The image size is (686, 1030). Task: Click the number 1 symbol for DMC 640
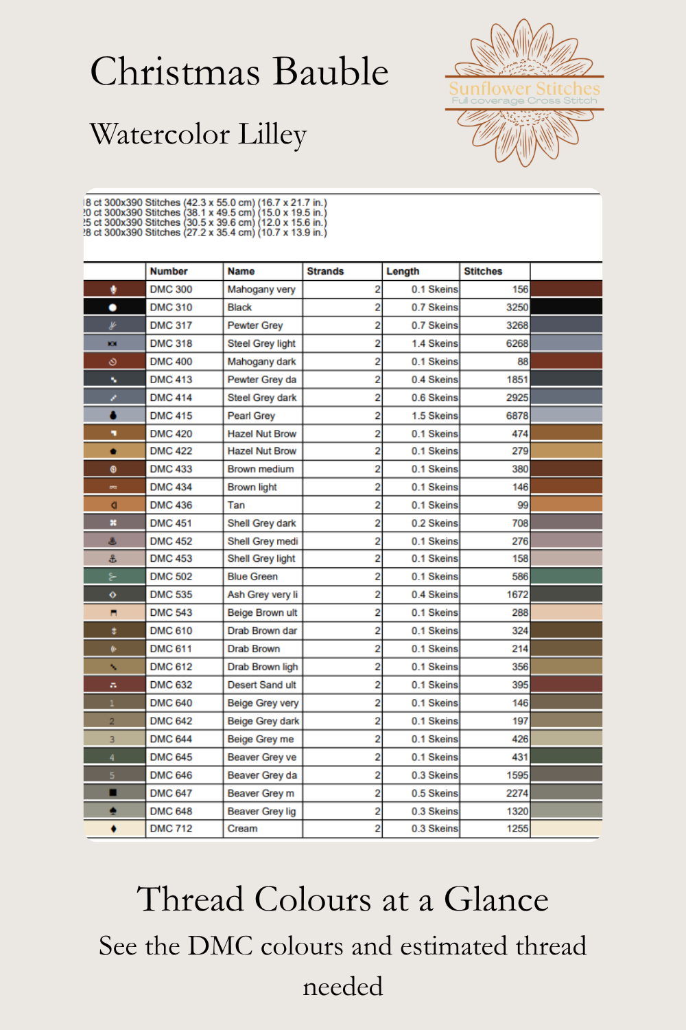pyautogui.click(x=112, y=703)
